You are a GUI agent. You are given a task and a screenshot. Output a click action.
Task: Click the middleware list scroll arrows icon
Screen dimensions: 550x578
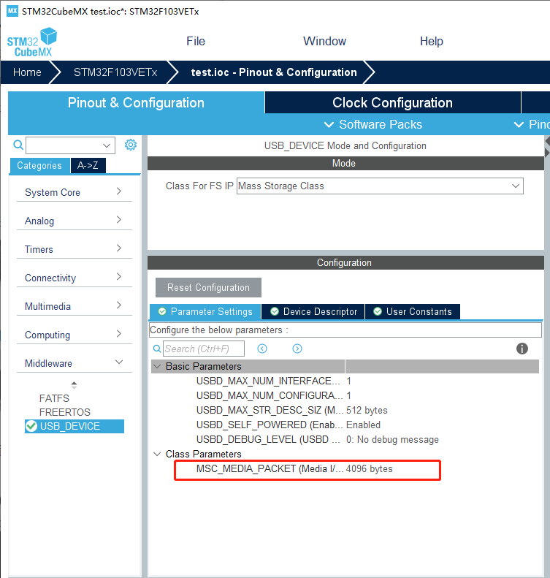[74, 385]
